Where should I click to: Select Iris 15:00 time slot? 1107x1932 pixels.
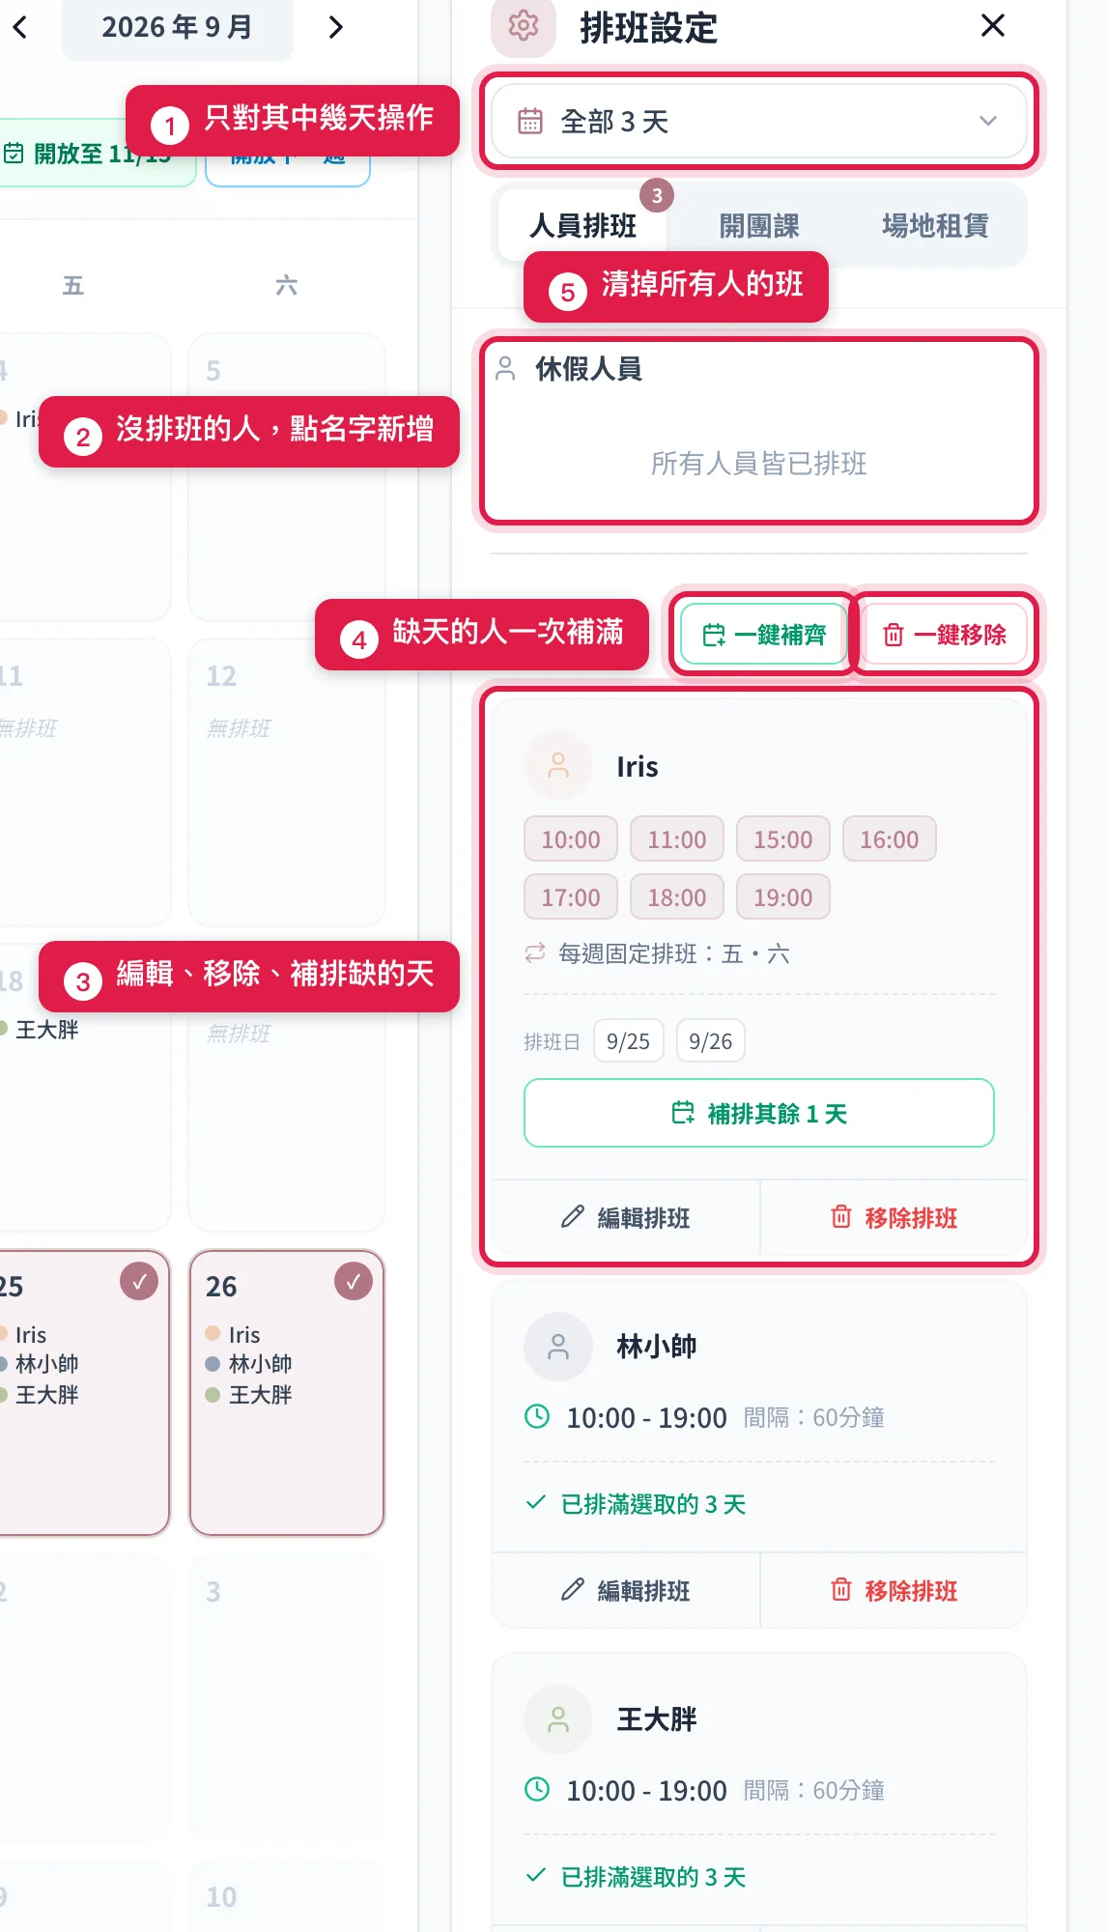[x=783, y=839]
